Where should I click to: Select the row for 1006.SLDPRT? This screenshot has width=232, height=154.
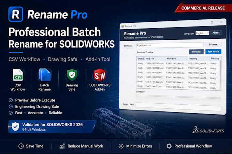pos(178,87)
